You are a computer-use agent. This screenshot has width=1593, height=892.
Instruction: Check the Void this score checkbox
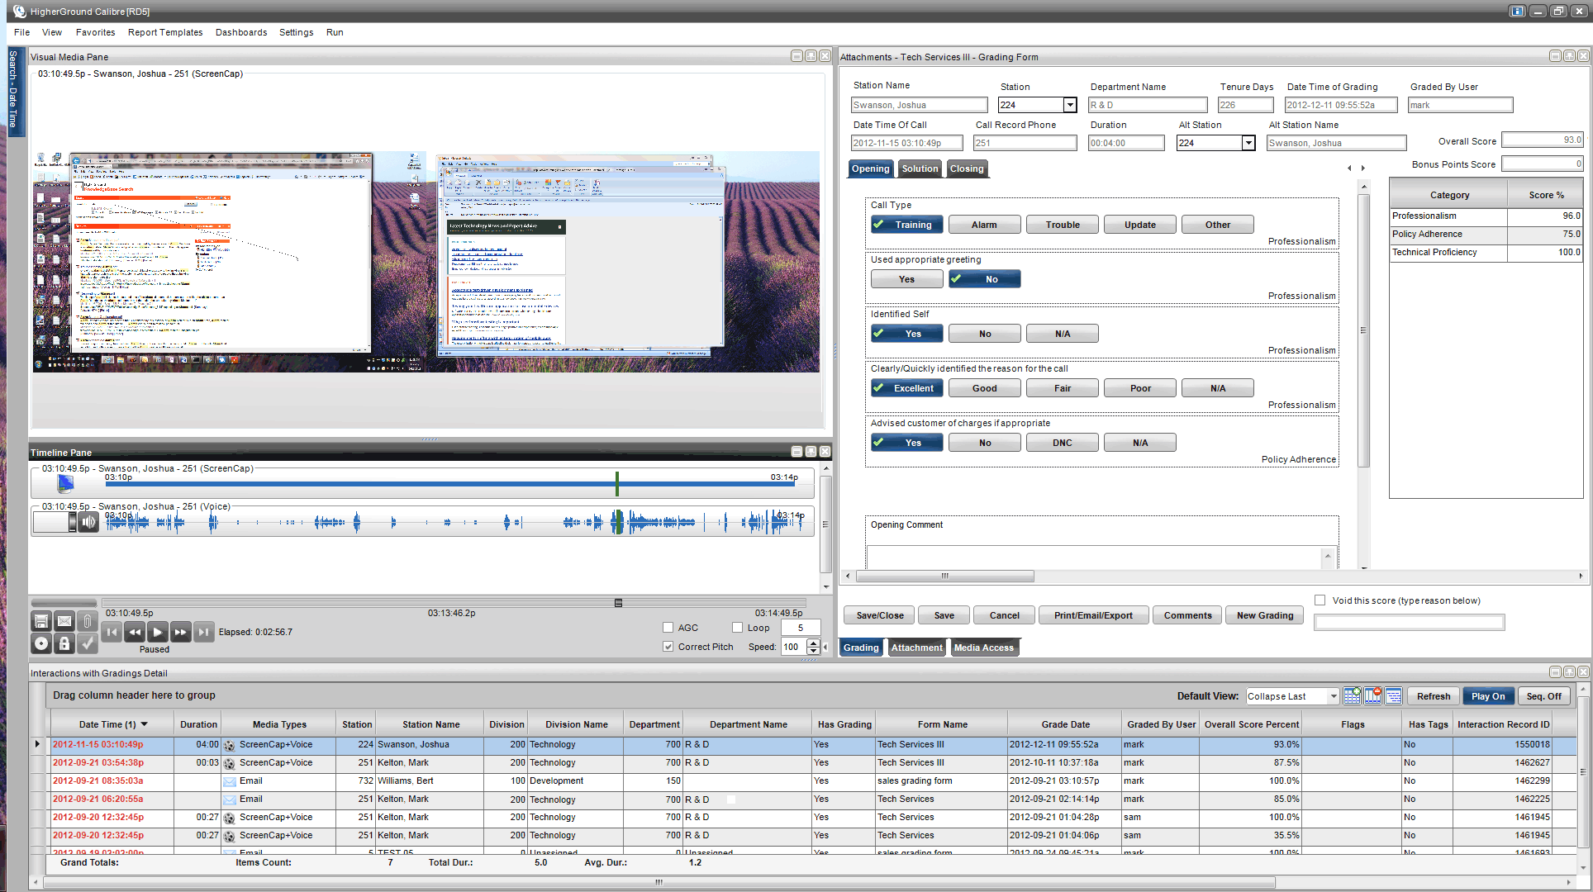1320,600
